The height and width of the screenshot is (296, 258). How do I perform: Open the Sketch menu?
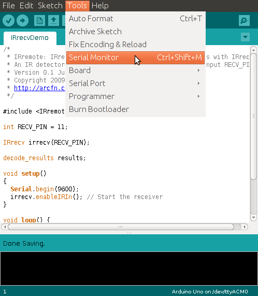pos(50,6)
